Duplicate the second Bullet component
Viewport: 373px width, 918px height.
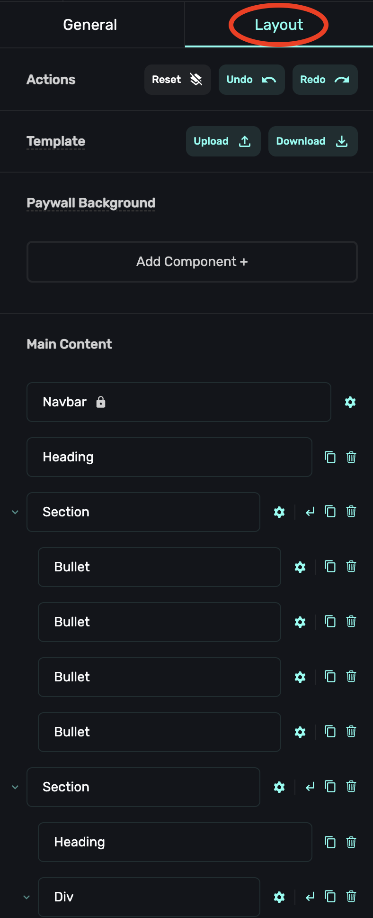tap(330, 621)
